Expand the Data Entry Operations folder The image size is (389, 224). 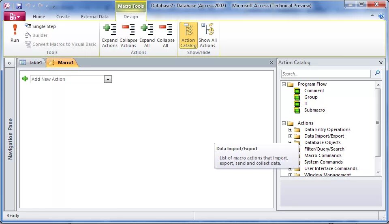(290, 129)
